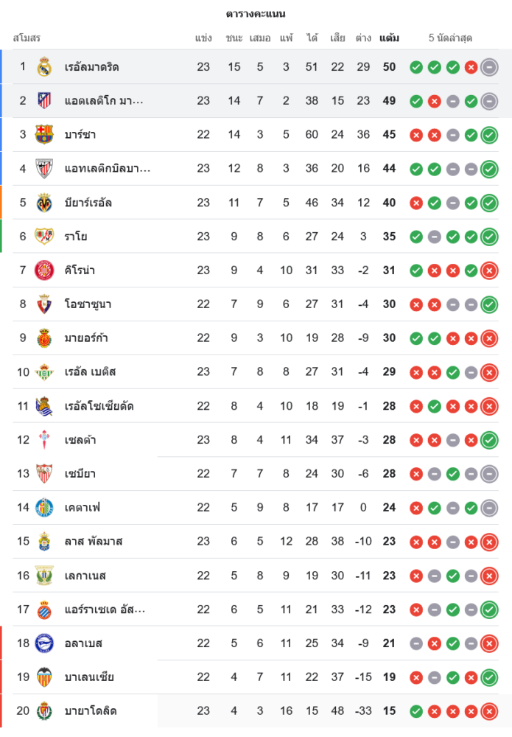Viewport: 512px width, 737px height.
Task: Click the Real Madrid club crest
Action: (44, 67)
